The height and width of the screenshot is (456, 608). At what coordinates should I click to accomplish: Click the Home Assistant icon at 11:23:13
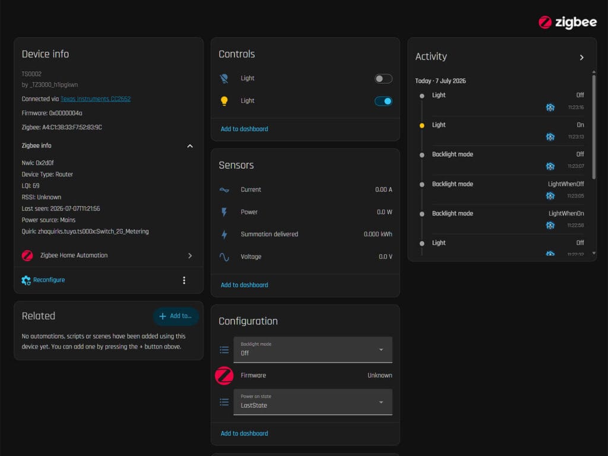[550, 137]
